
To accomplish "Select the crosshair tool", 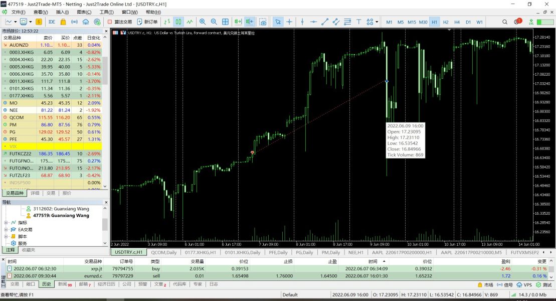I will (x=289, y=22).
